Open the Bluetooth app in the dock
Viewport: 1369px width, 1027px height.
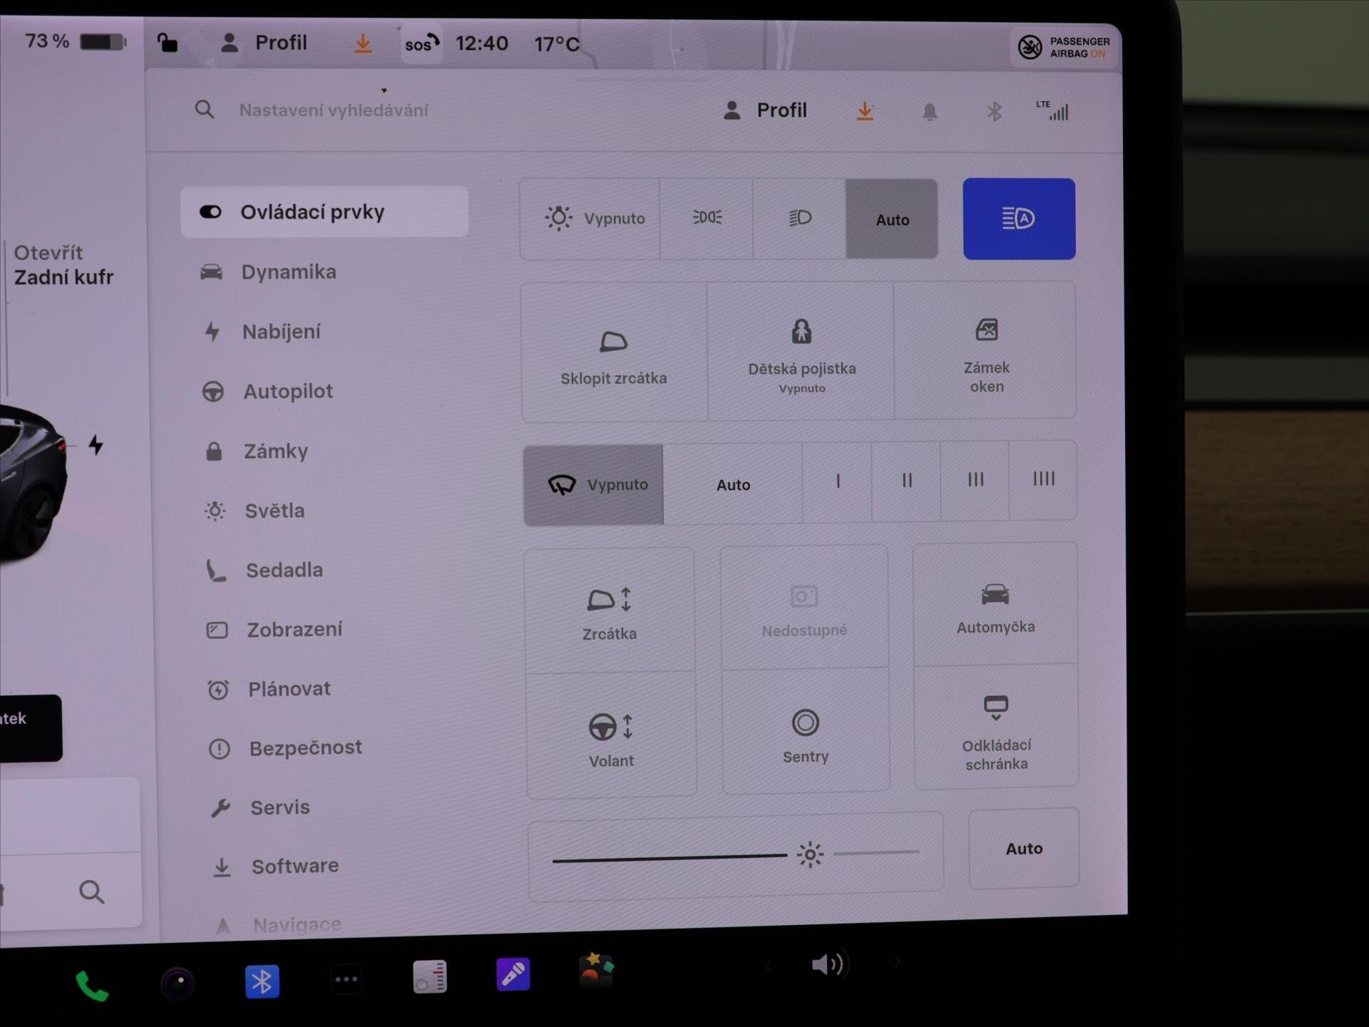click(262, 981)
